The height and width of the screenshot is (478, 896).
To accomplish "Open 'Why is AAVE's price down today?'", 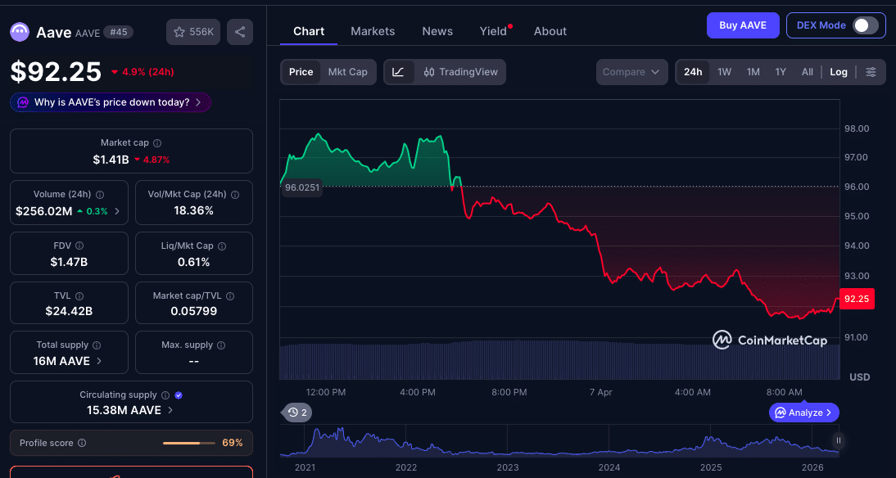I will [111, 103].
